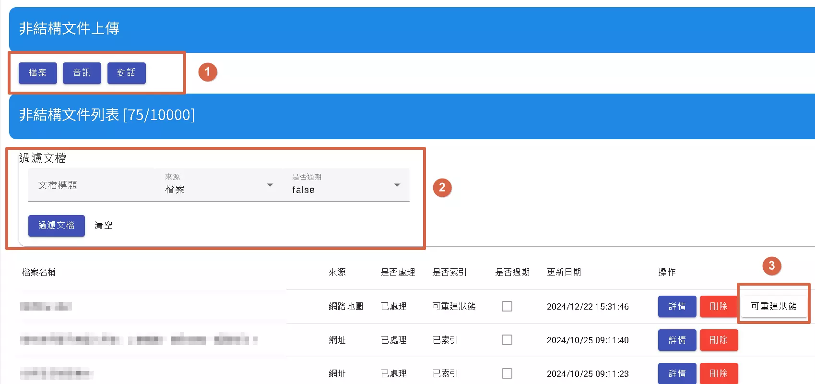Click the 對話 upload button
This screenshot has height=384, width=815.
click(126, 73)
